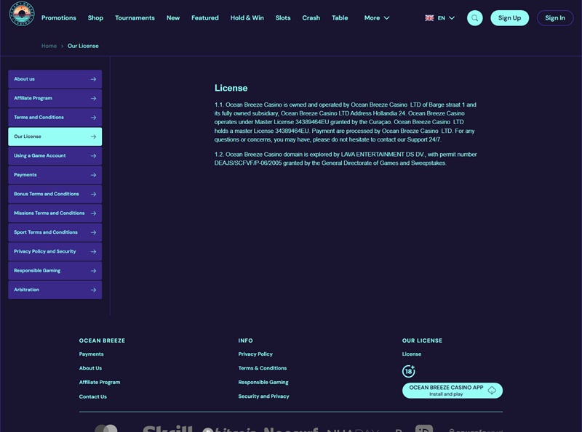Expand the More navigation dropdown
Viewport: 582px width, 432px height.
(x=377, y=17)
